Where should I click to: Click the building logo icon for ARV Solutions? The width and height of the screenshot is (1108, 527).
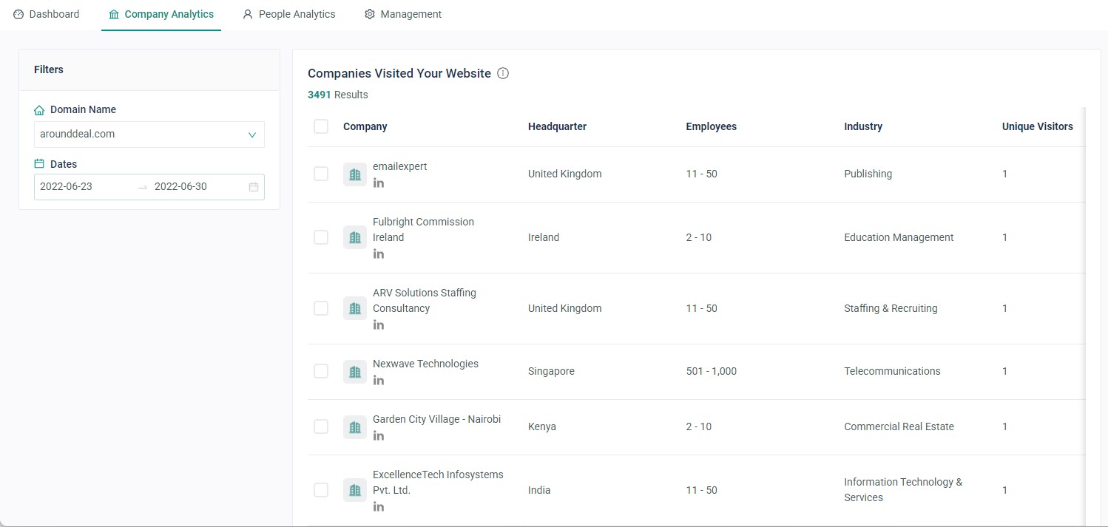pyautogui.click(x=355, y=308)
